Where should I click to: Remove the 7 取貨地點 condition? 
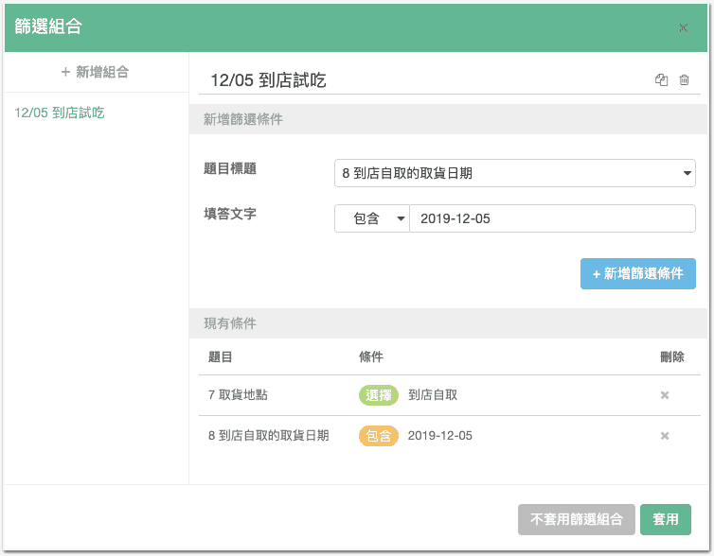coord(665,395)
